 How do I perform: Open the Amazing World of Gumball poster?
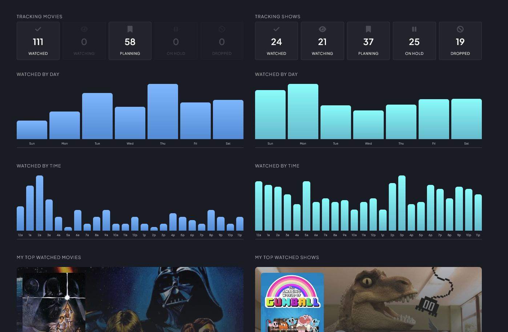point(293,303)
